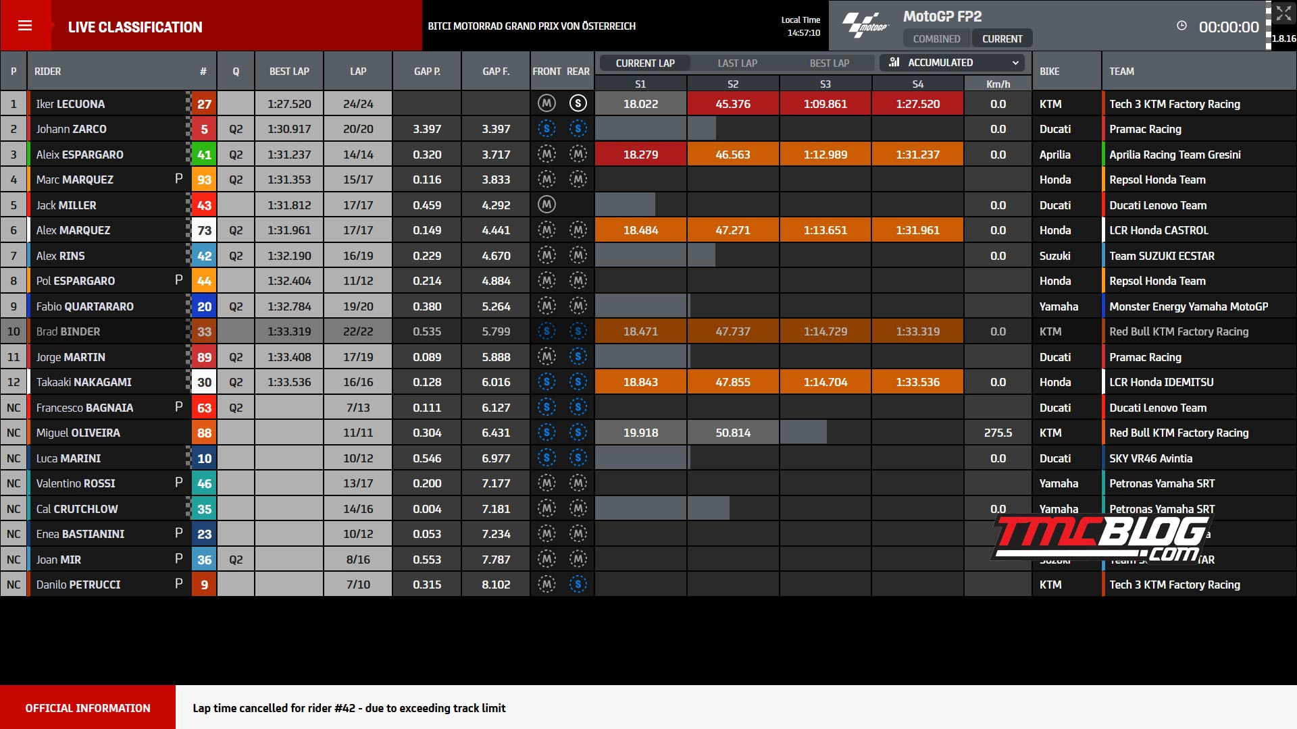Click Iker Lecuona's front tyre icon
This screenshot has width=1297, height=729.
click(x=546, y=103)
